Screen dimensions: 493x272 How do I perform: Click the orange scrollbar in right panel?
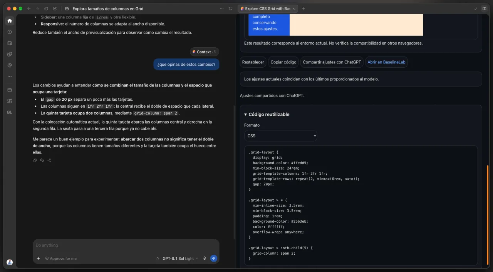(488, 215)
